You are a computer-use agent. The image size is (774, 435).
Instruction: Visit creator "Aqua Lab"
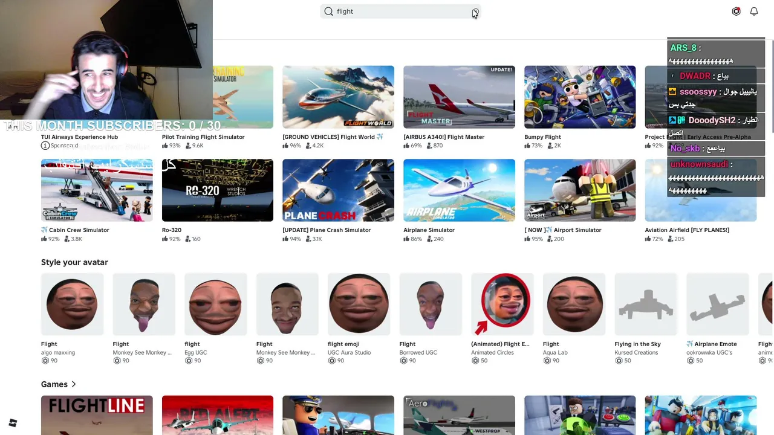pos(556,352)
